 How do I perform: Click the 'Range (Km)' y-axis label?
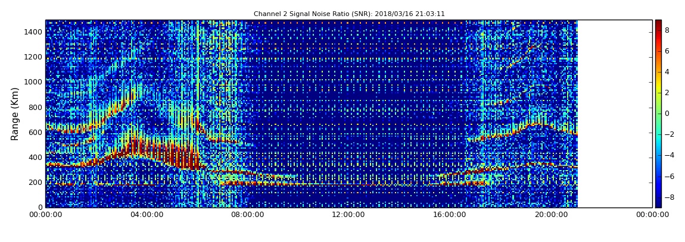click(15, 114)
